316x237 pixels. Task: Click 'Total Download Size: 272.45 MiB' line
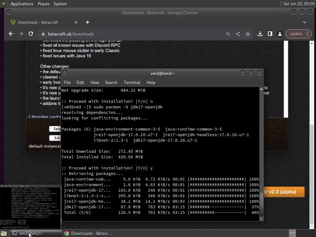102,151
